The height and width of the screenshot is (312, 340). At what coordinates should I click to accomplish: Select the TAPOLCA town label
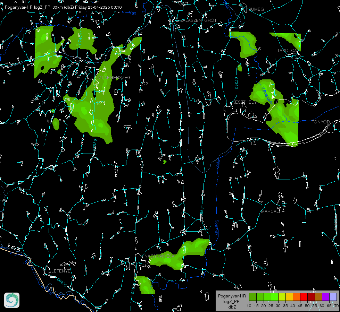[287, 51]
